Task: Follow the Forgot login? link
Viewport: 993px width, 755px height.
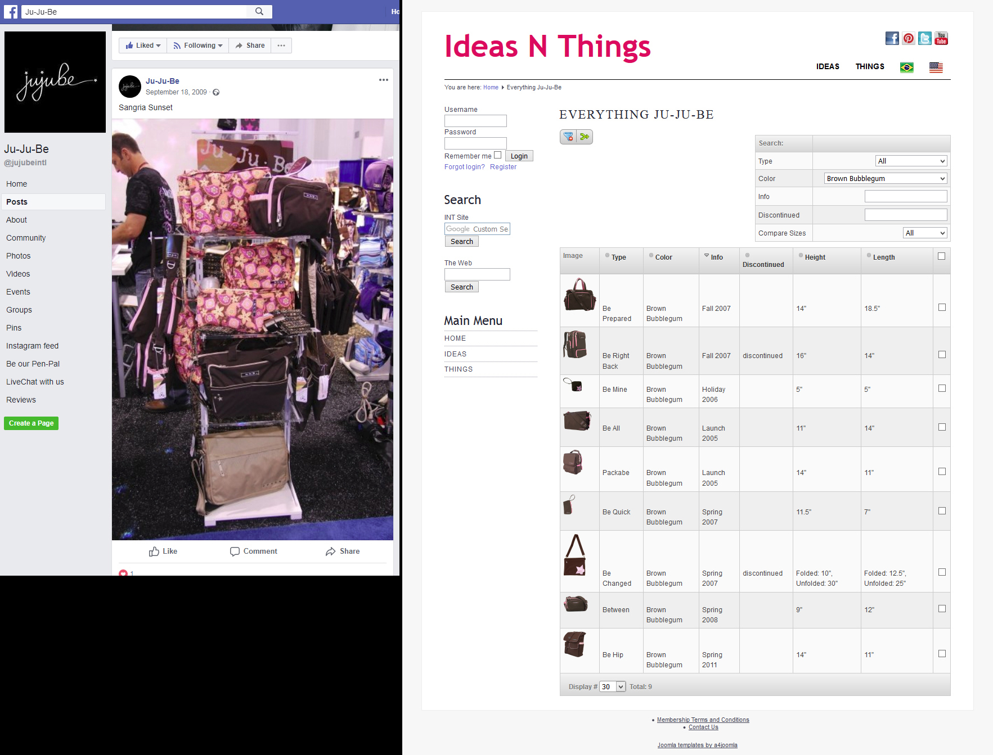Action: click(465, 167)
